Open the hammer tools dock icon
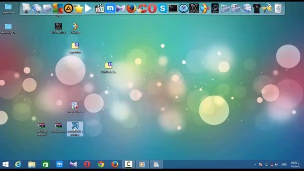The height and width of the screenshot is (171, 304). [267, 9]
